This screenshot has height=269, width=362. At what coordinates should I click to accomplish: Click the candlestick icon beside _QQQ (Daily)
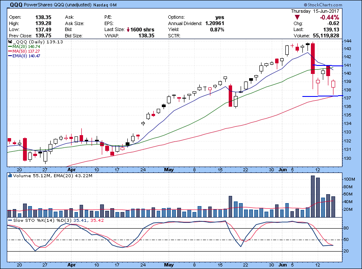click(10, 42)
